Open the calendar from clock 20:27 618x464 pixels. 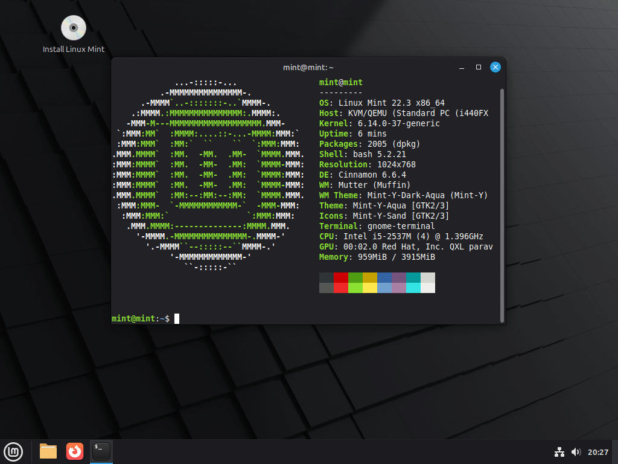pyautogui.click(x=598, y=452)
